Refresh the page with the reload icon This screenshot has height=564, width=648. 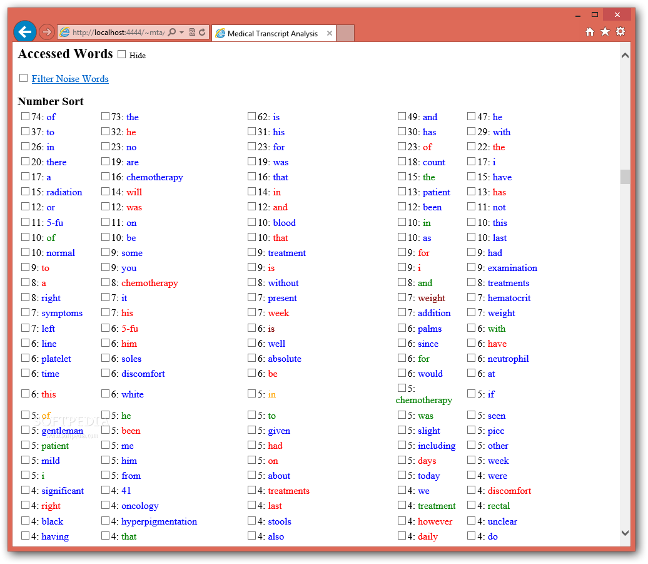coord(202,33)
